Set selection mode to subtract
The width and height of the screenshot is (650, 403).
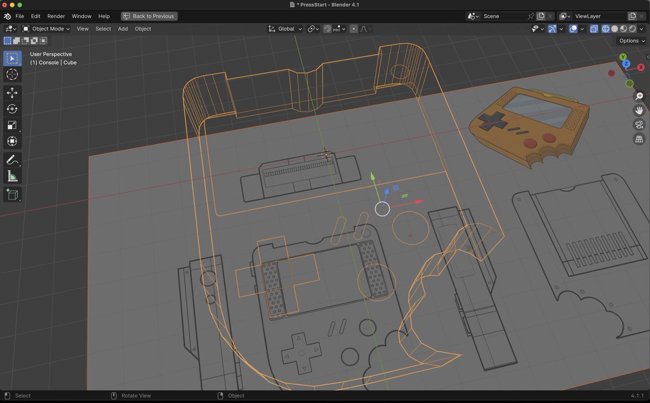pos(25,41)
